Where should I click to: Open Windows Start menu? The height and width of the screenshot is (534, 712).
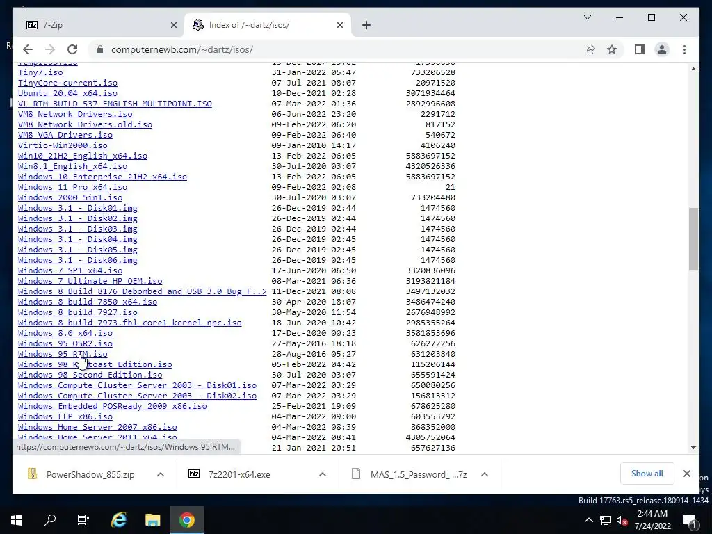click(x=17, y=520)
